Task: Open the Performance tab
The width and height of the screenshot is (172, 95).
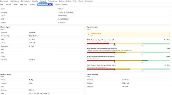Action: pos(52,1)
